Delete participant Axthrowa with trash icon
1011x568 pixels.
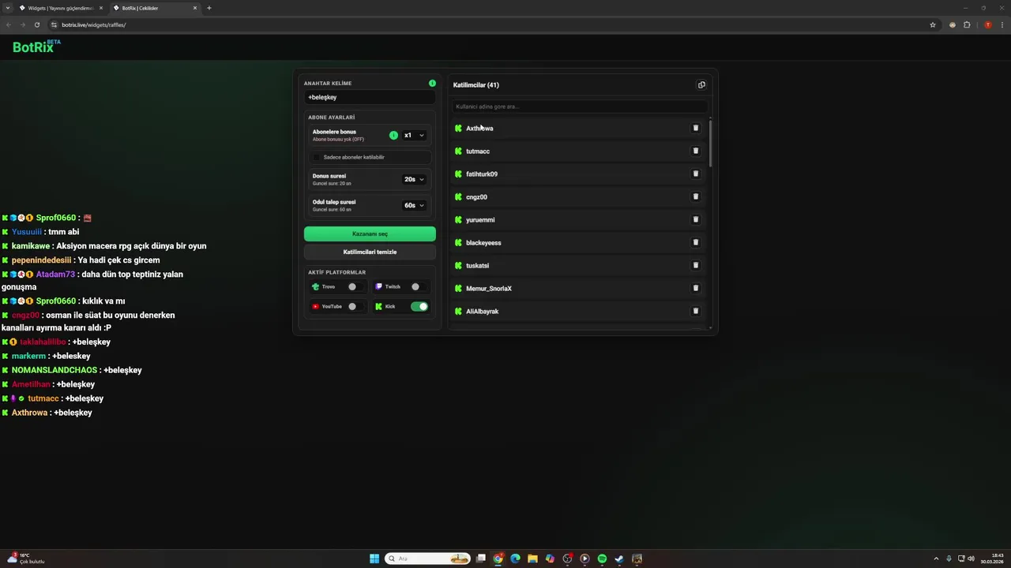coord(696,128)
